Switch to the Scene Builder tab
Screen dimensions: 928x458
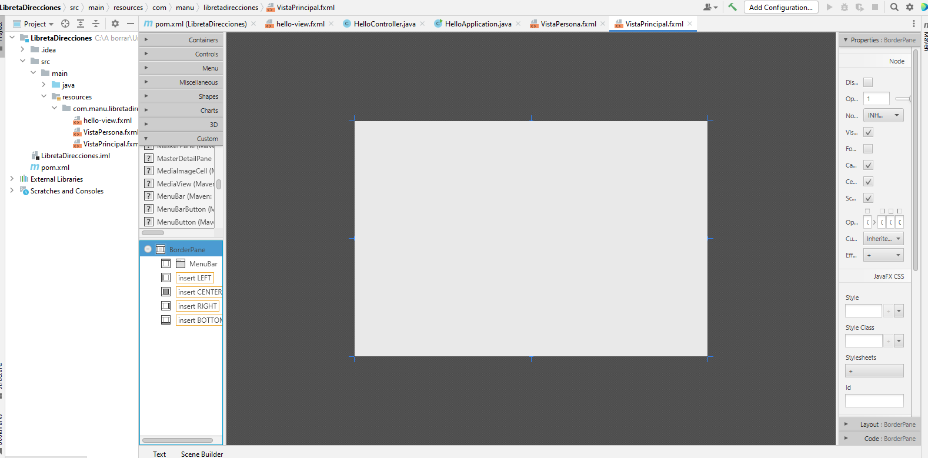pos(202,454)
